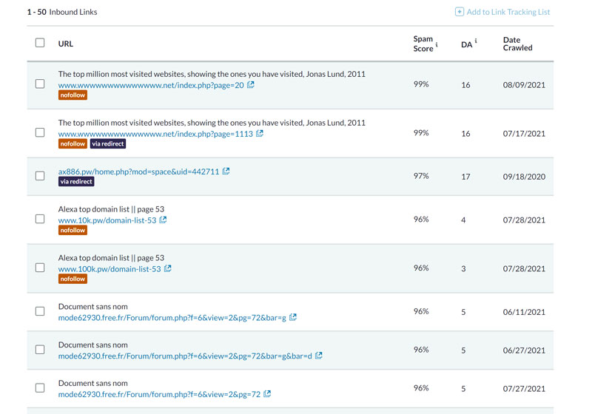The height and width of the screenshot is (414, 592).
Task: Click via redirect tag under ax886.pw link
Action: point(76,181)
